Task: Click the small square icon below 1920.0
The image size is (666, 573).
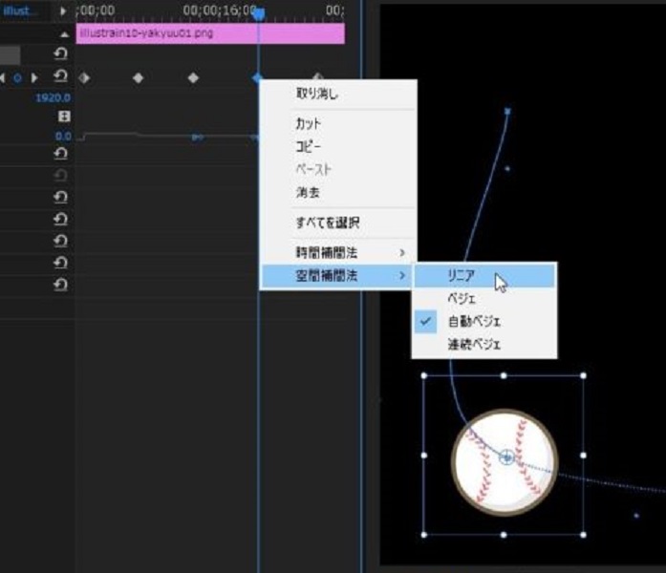Action: pyautogui.click(x=65, y=116)
